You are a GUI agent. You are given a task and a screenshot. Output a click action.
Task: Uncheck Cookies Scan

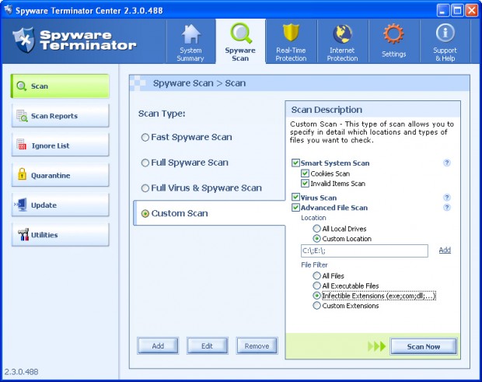[x=305, y=173]
